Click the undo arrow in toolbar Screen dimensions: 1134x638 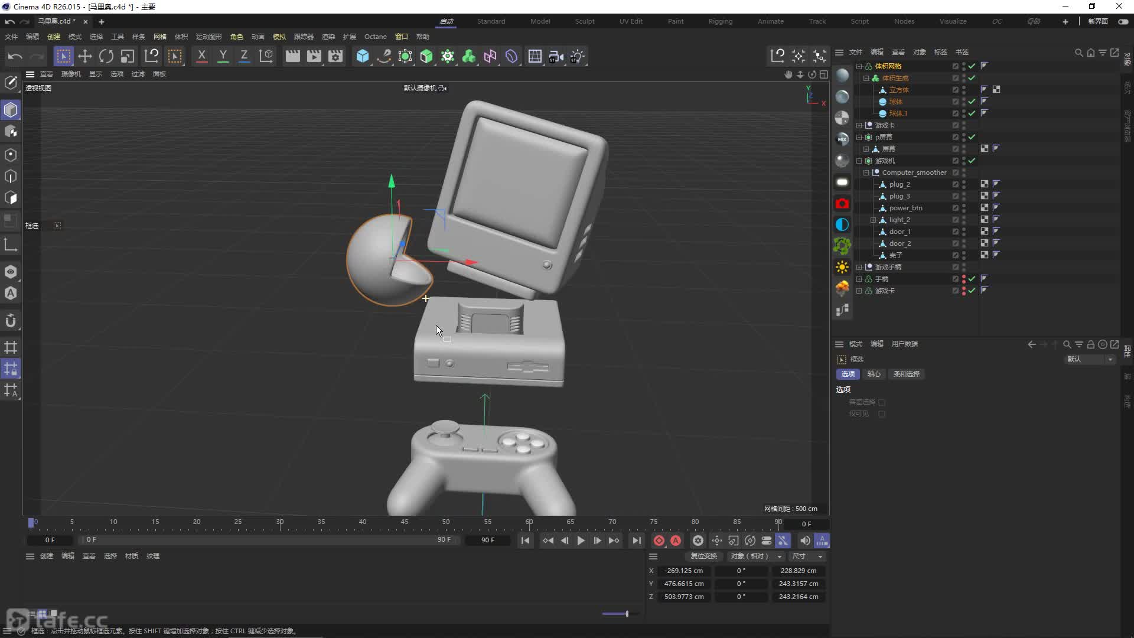[x=15, y=56]
